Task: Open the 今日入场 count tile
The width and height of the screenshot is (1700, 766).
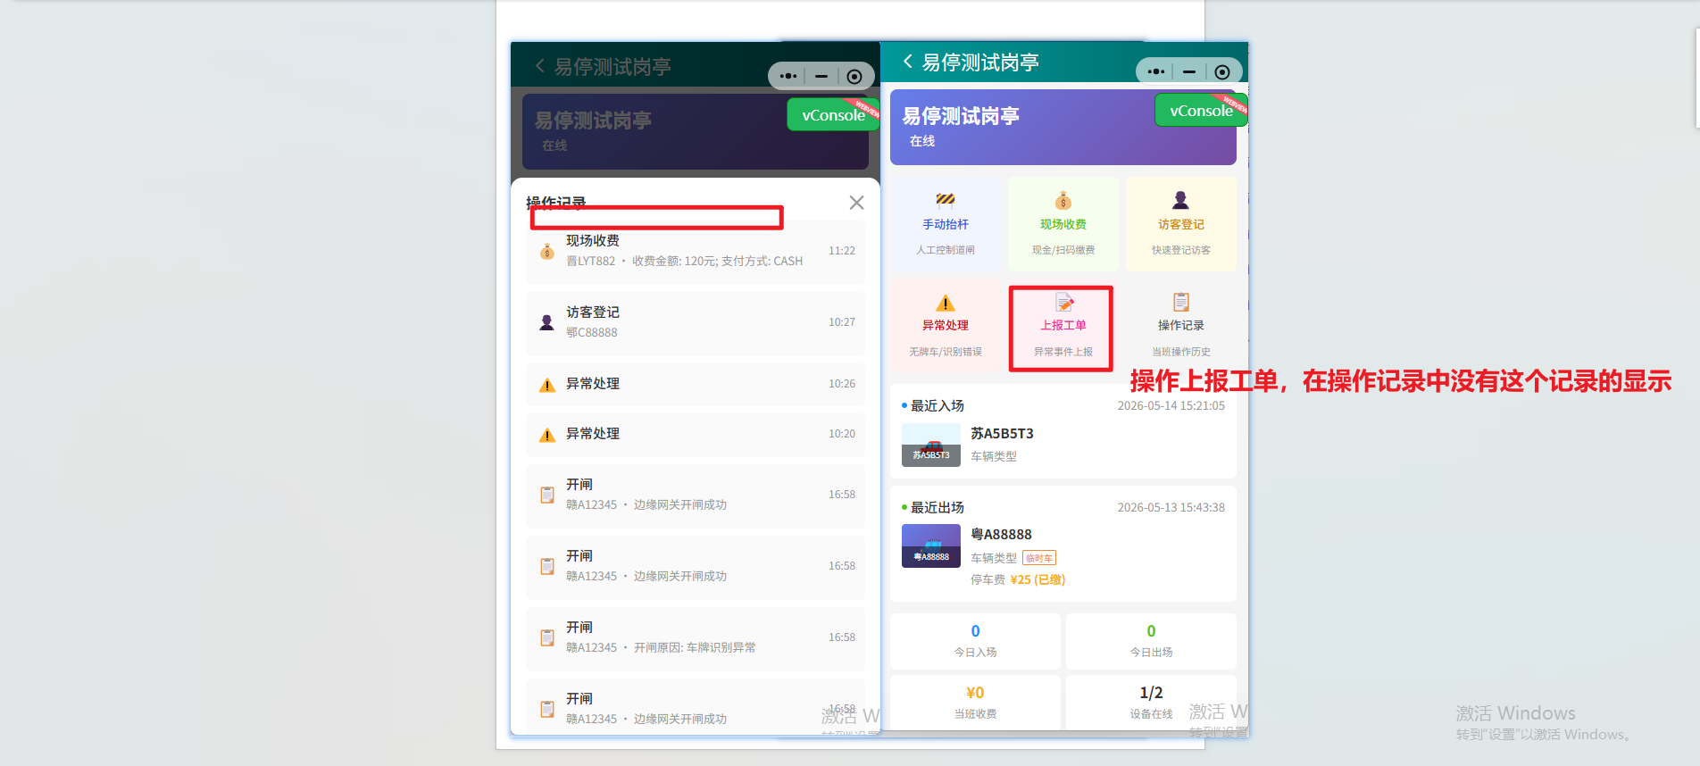Action: tap(975, 641)
